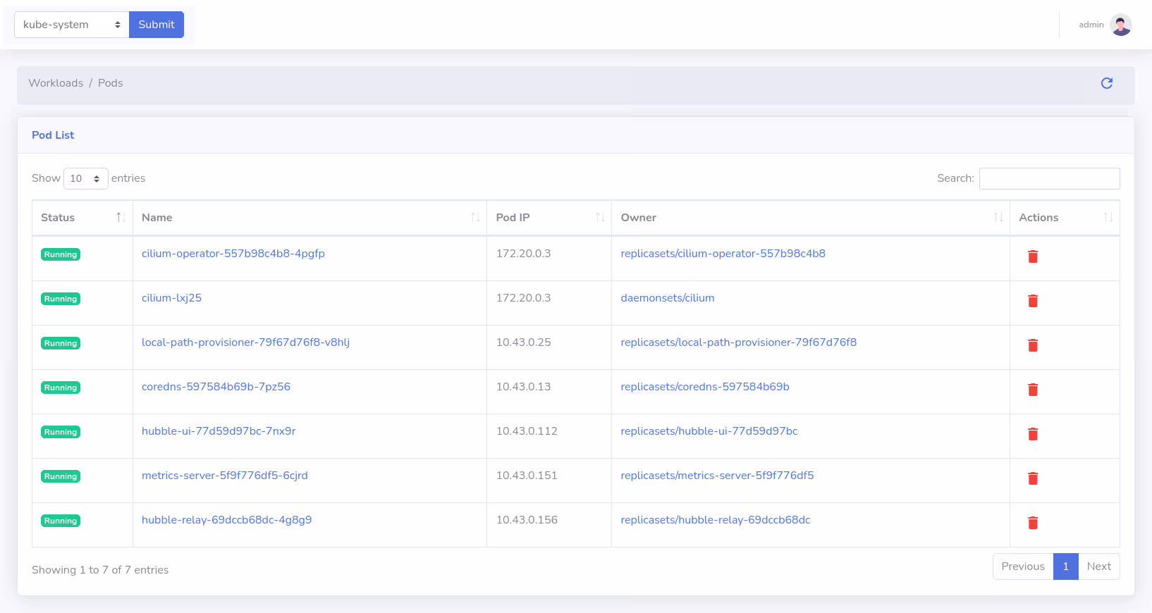1152x613 pixels.
Task: Click the Workloads breadcrumb item
Action: (x=56, y=83)
